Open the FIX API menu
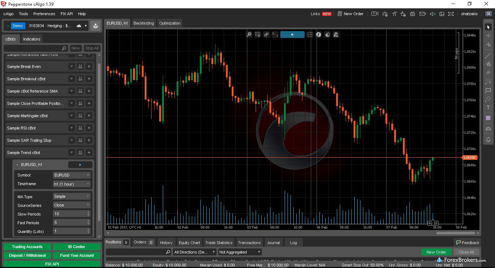Screen dimensions: 495x268 pyautogui.click(x=67, y=14)
